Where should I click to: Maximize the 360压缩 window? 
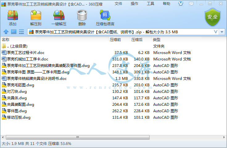210,4
